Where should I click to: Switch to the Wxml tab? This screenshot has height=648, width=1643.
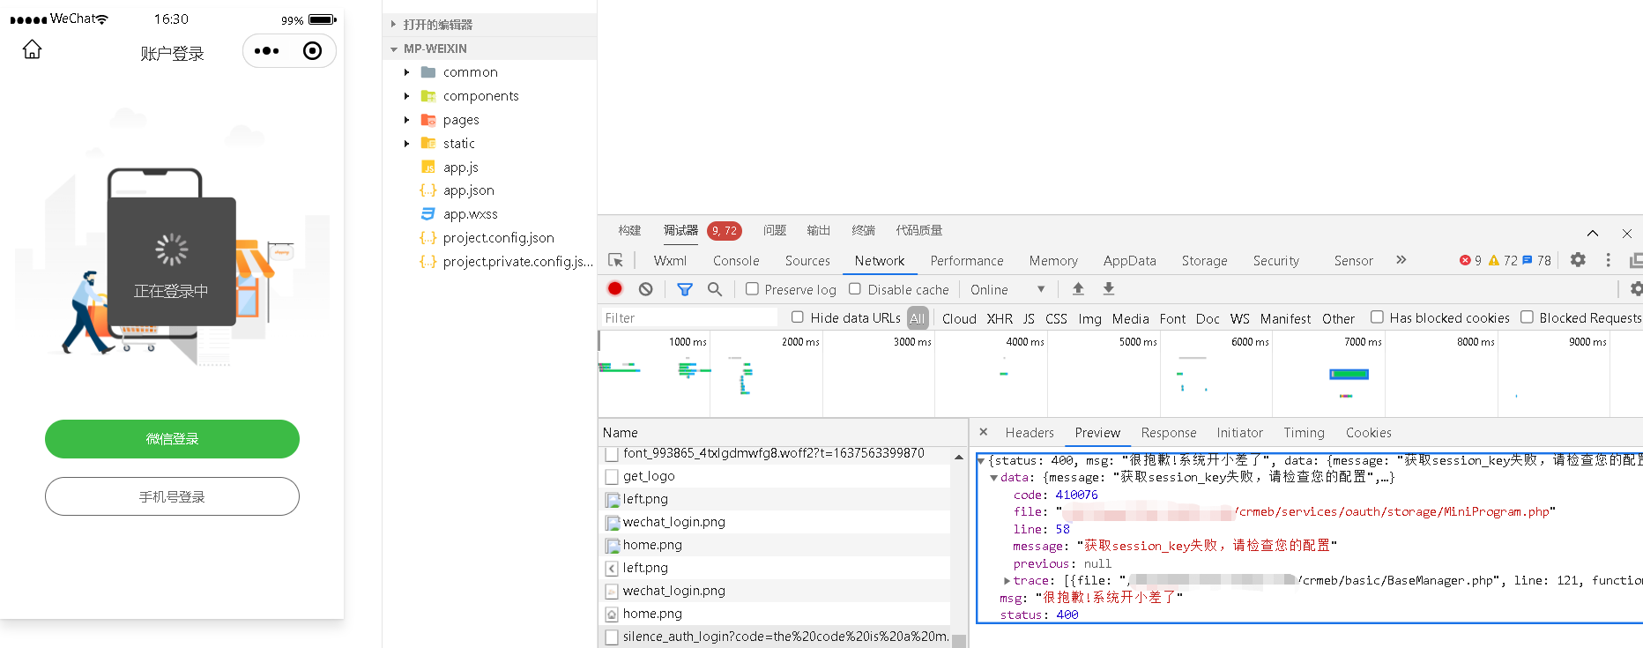tap(670, 261)
